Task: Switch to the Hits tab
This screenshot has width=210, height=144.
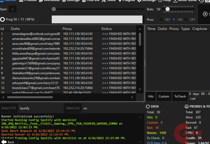Action: click(x=151, y=96)
